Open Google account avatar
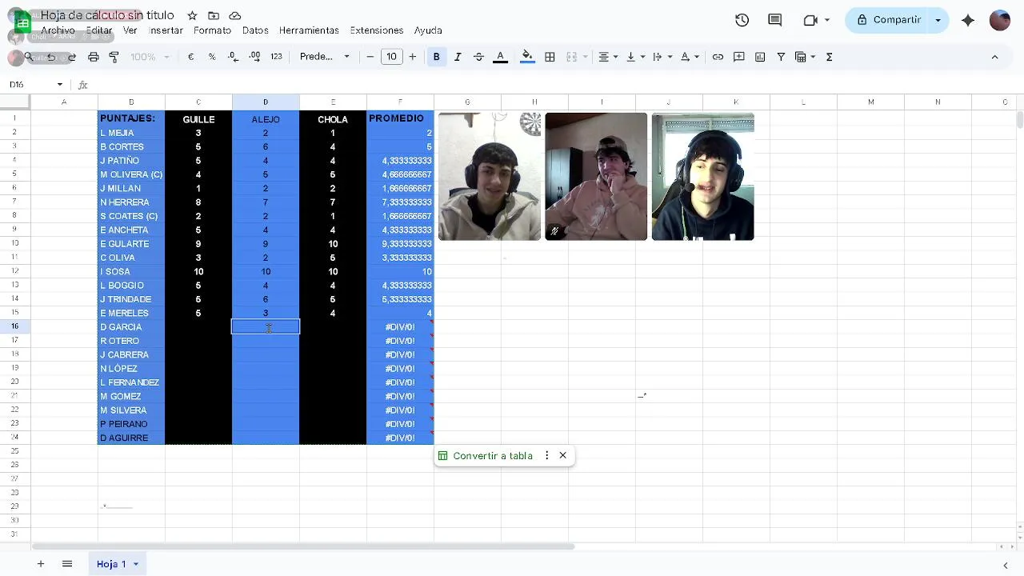 point(1000,20)
